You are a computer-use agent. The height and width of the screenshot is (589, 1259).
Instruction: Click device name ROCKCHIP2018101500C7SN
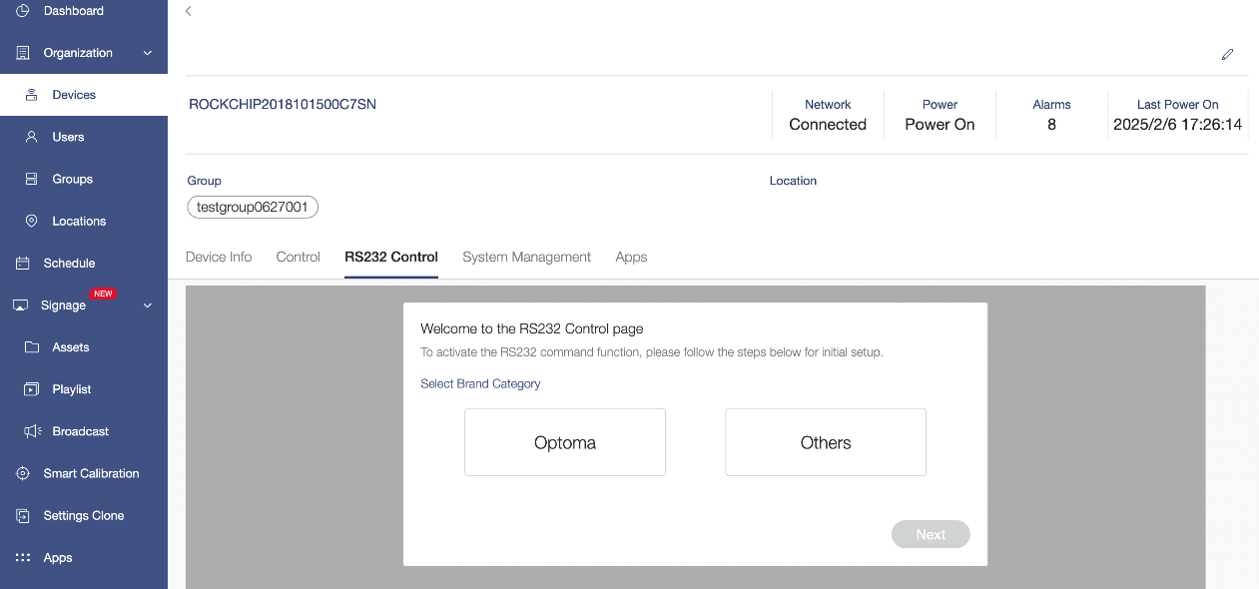click(x=283, y=104)
